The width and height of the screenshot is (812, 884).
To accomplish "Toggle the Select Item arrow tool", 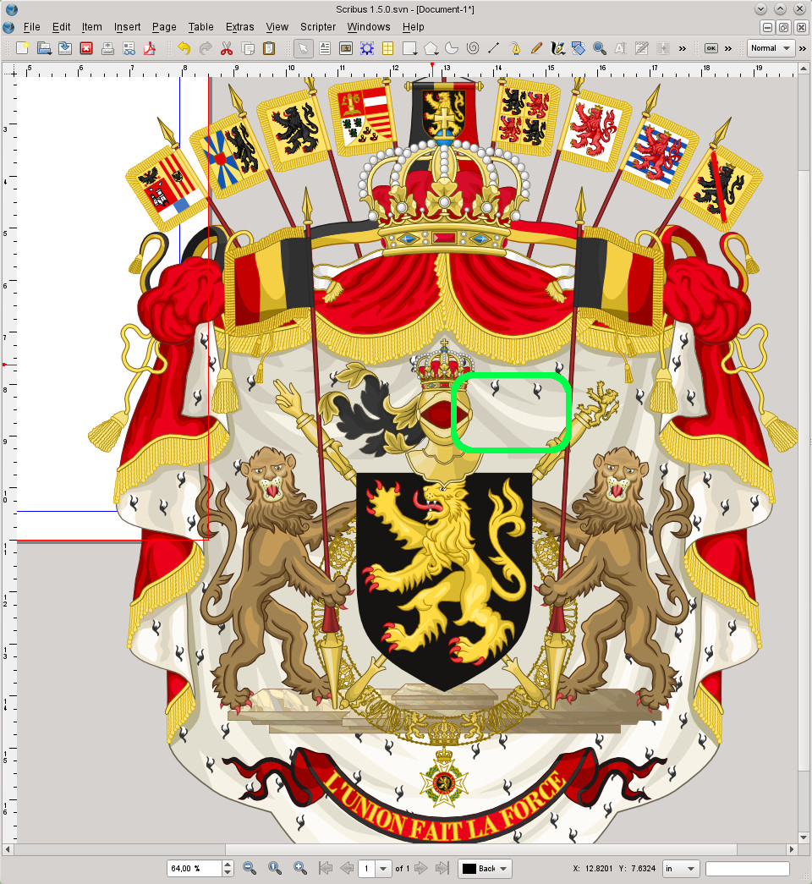I will pyautogui.click(x=304, y=48).
